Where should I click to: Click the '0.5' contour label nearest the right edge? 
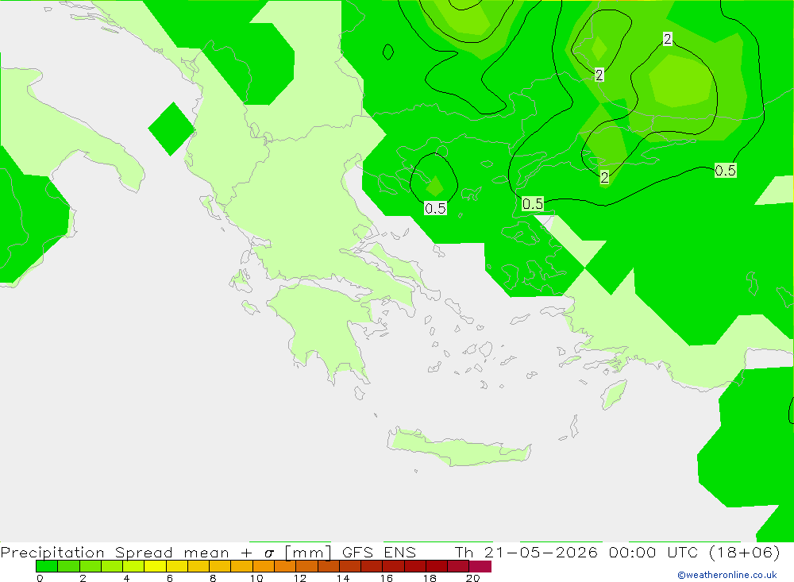click(725, 171)
